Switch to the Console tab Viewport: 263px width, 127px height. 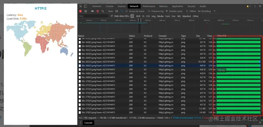tap(109, 6)
